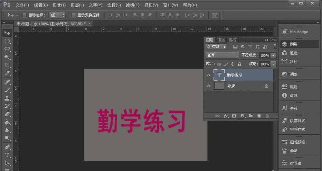Click the add layer style fx icon
Screen dimensions: 322x171
point(226,116)
